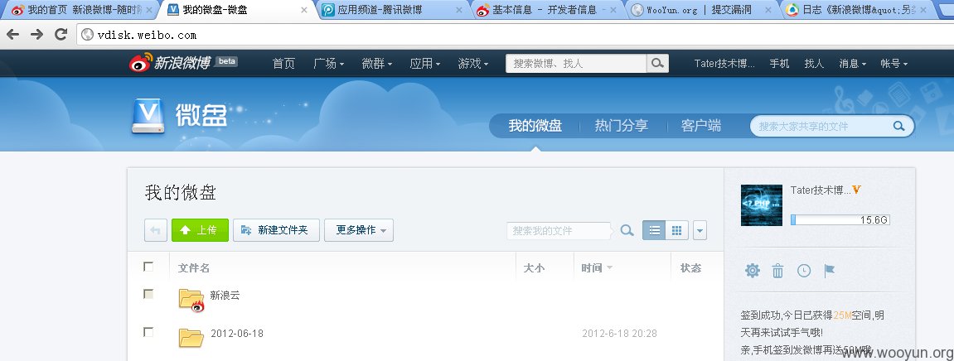Open Tater技术博 profile link in navbar
The height and width of the screenshot is (361, 954).
click(724, 63)
